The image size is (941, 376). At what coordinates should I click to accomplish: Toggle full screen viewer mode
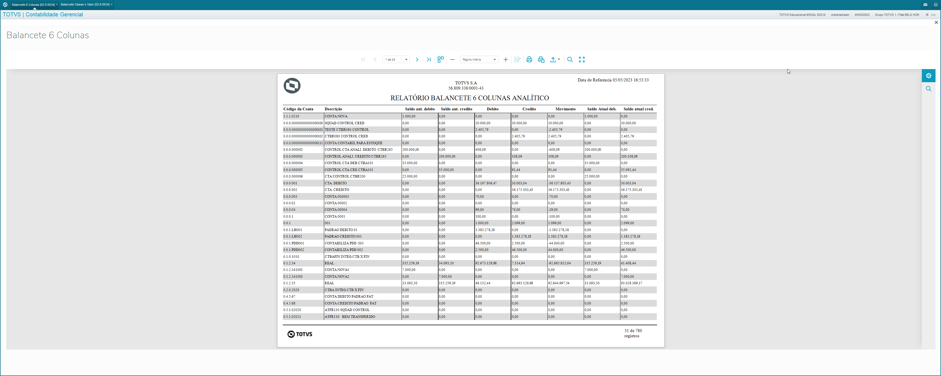click(x=582, y=60)
